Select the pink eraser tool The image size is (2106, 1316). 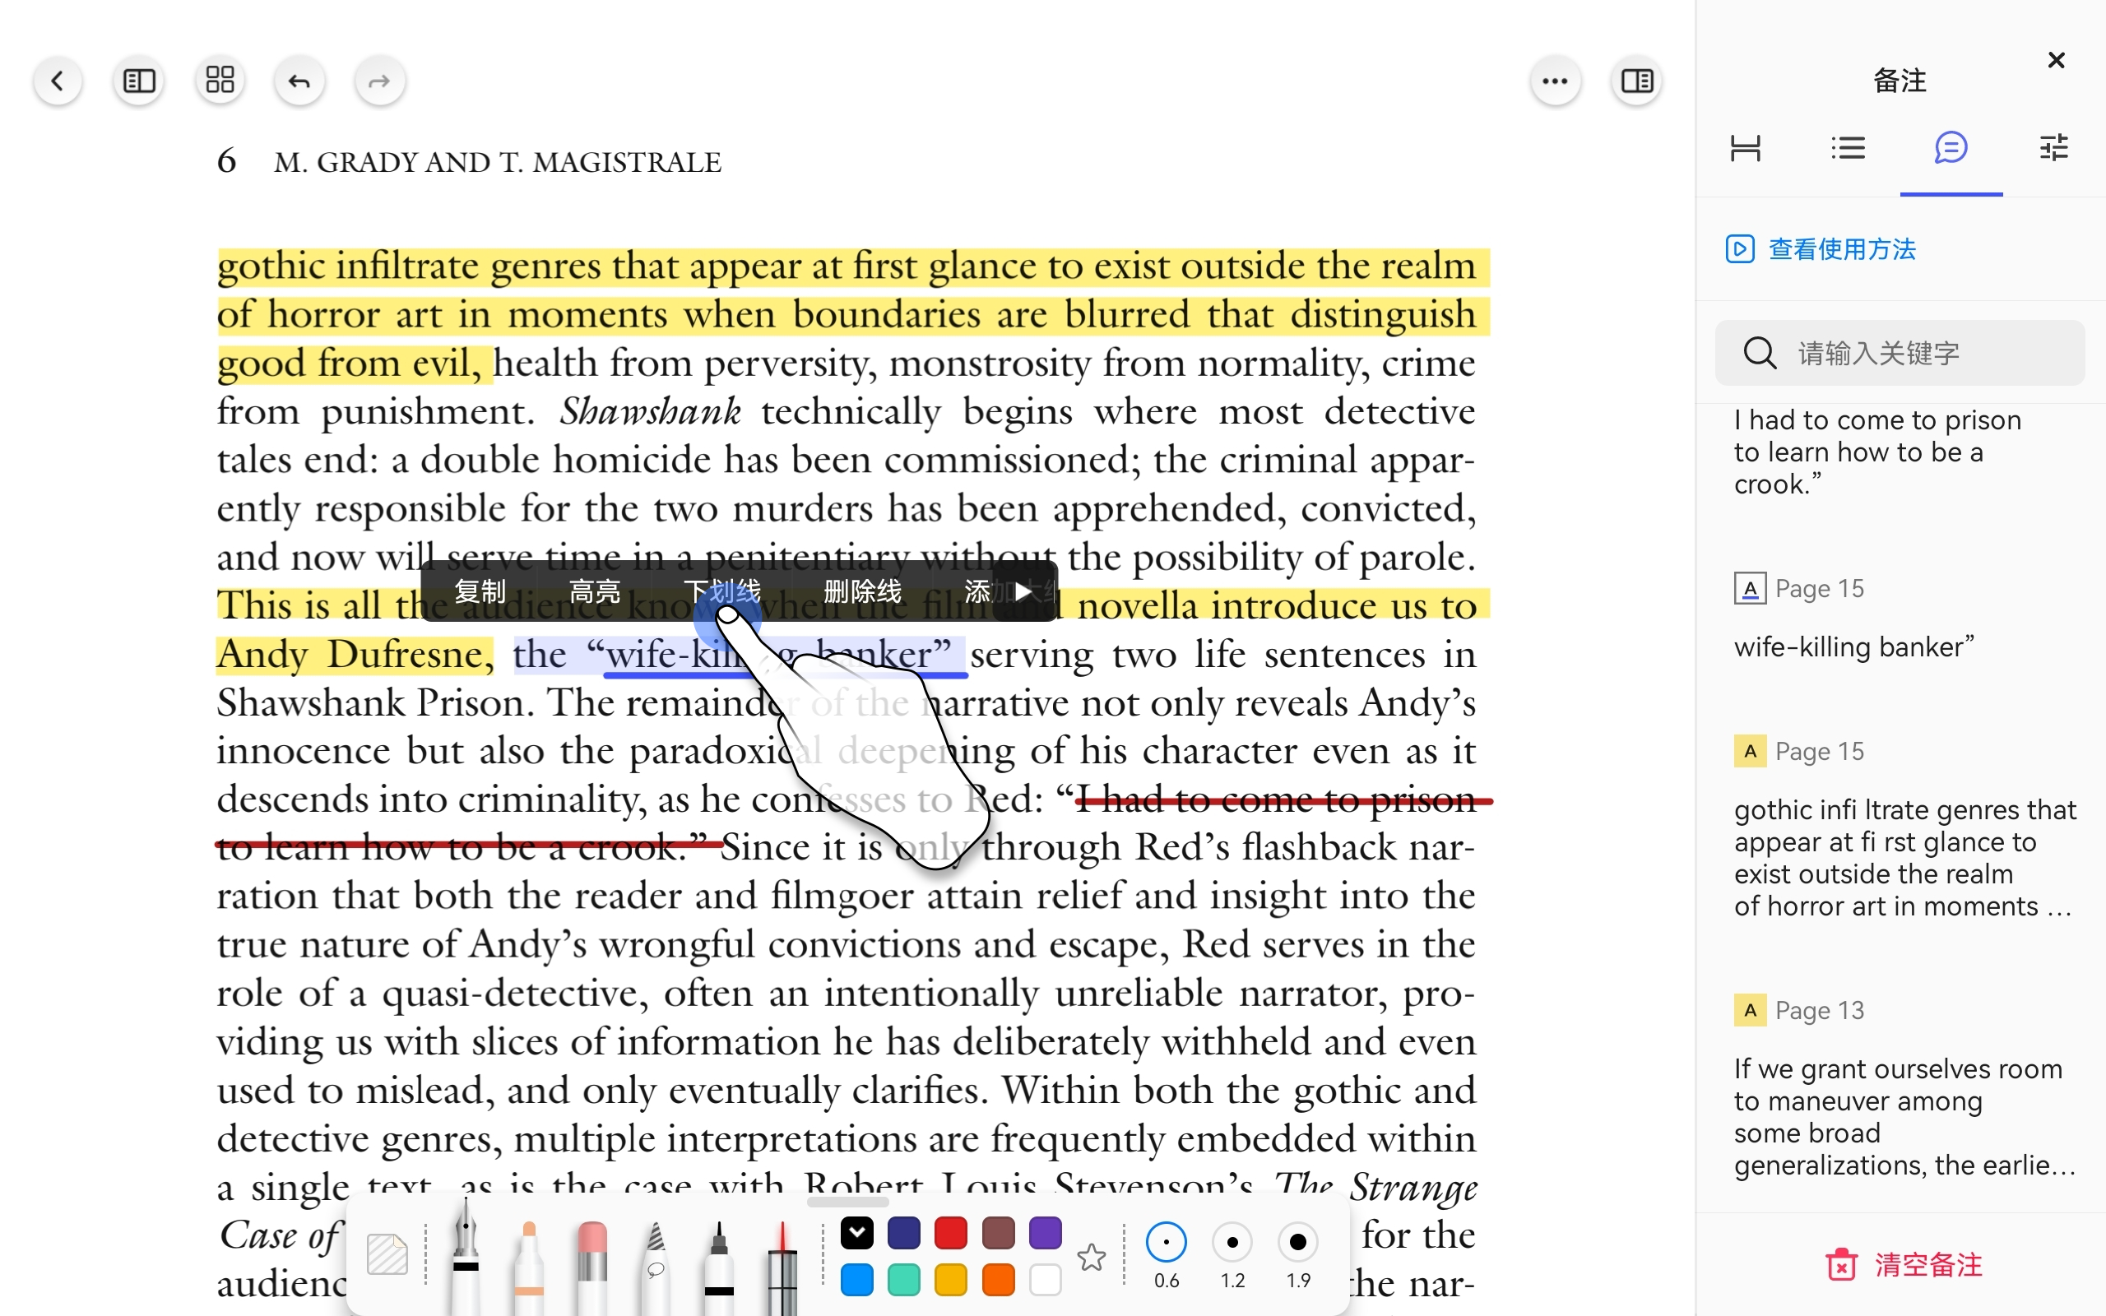(591, 1267)
